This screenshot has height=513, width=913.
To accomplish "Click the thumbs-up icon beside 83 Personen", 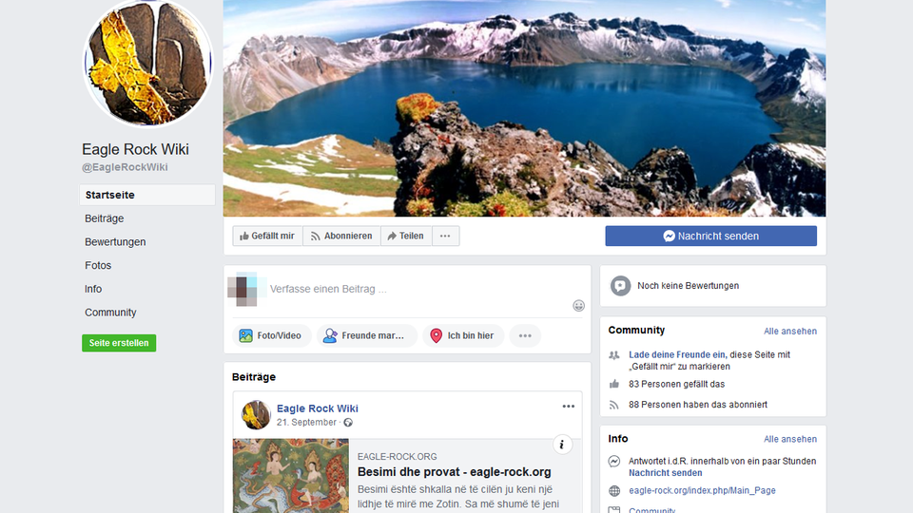I will point(614,384).
